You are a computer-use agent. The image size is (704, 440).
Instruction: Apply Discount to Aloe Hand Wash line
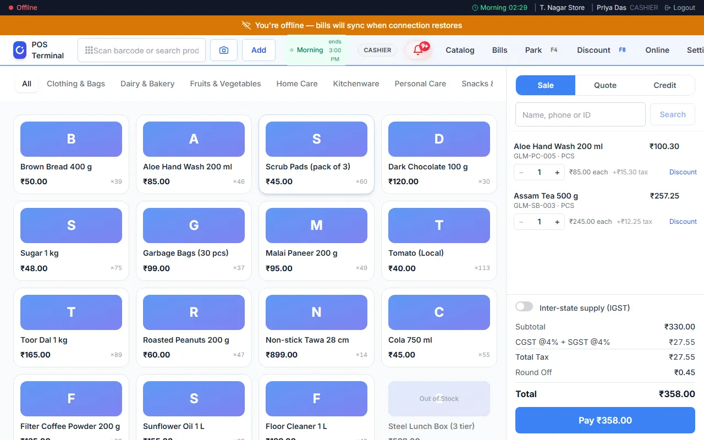[683, 172]
